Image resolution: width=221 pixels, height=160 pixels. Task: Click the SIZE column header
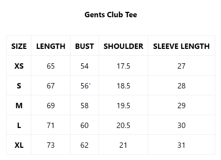coord(19,46)
